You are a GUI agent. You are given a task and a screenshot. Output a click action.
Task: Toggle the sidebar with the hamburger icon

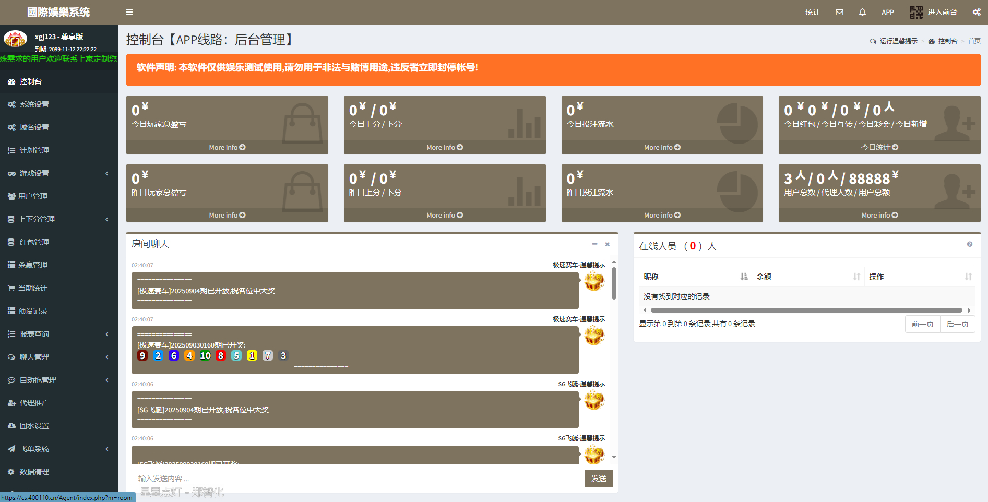129,11
